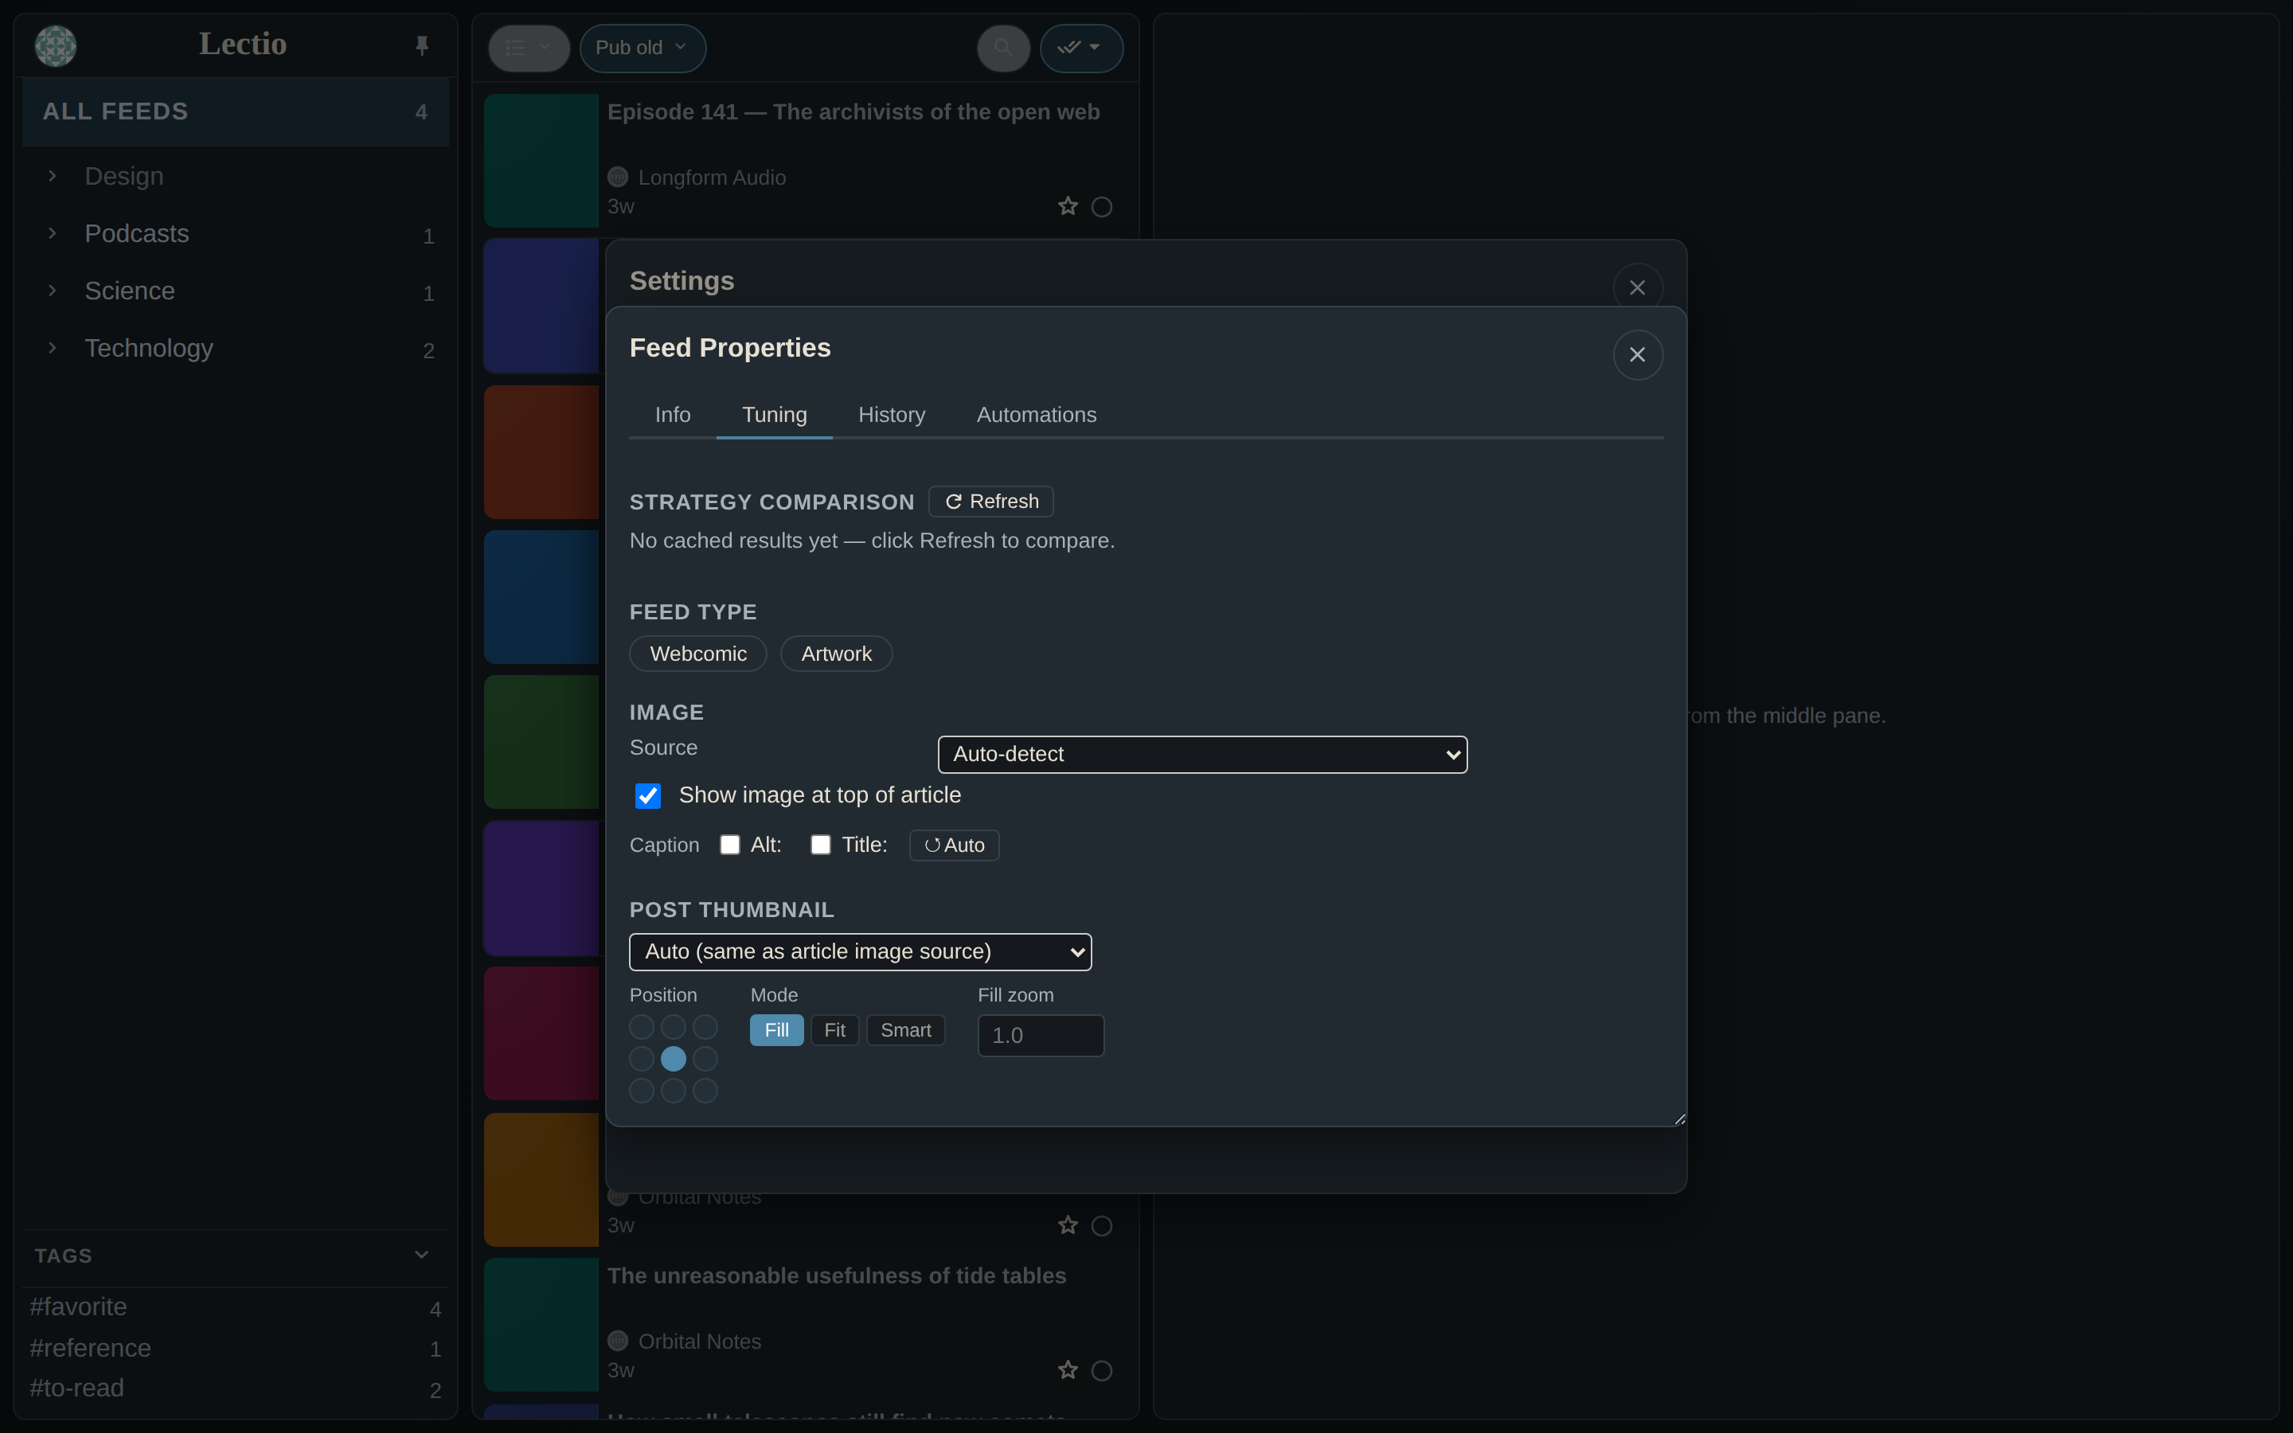Close the Settings dialog
This screenshot has width=2293, height=1433.
coord(1637,287)
